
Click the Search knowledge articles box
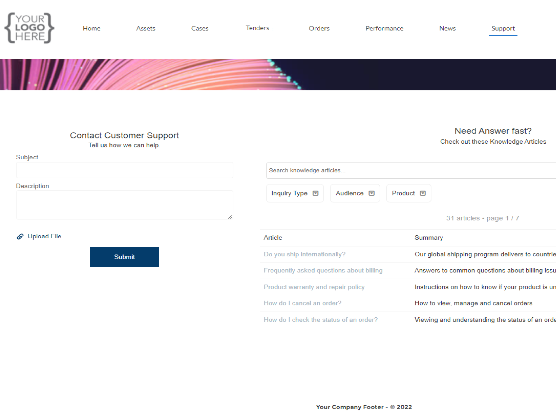coord(407,170)
